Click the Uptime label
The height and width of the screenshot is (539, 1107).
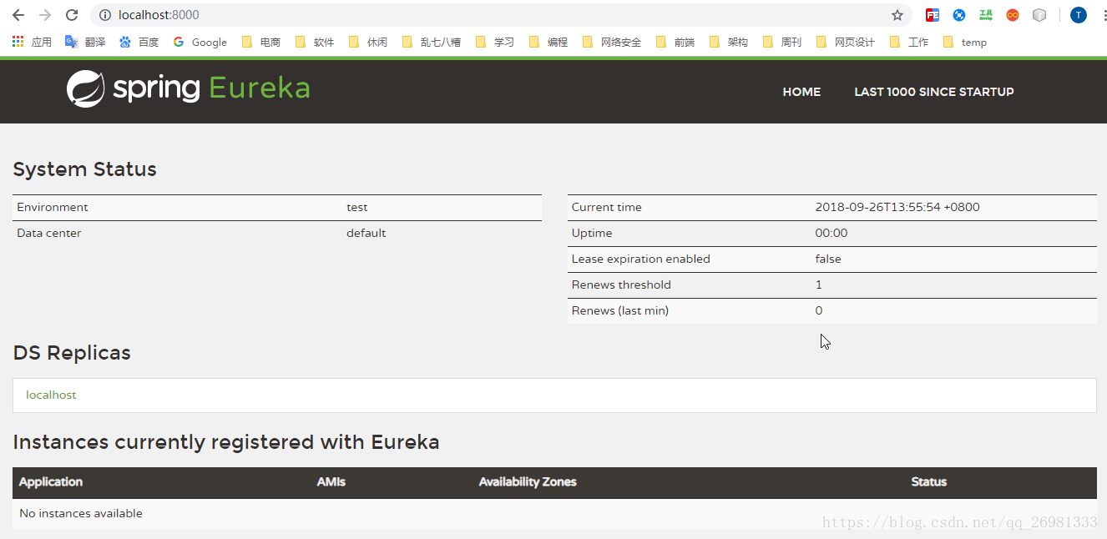pos(592,233)
